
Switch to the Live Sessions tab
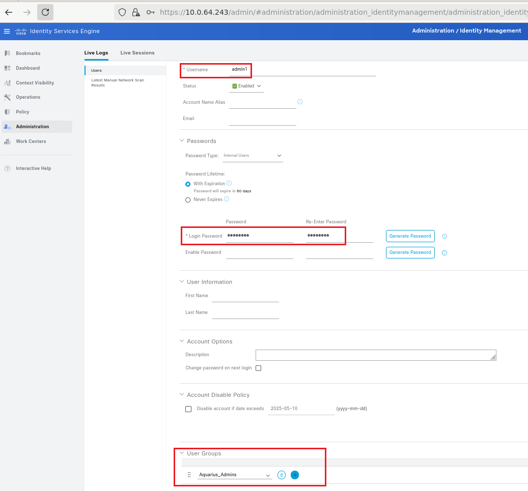(x=137, y=53)
